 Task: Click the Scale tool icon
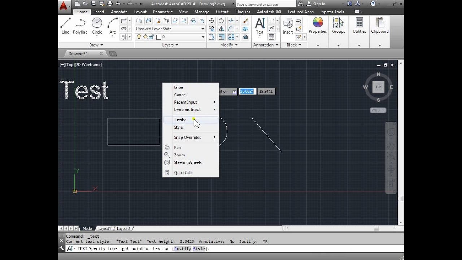(221, 37)
